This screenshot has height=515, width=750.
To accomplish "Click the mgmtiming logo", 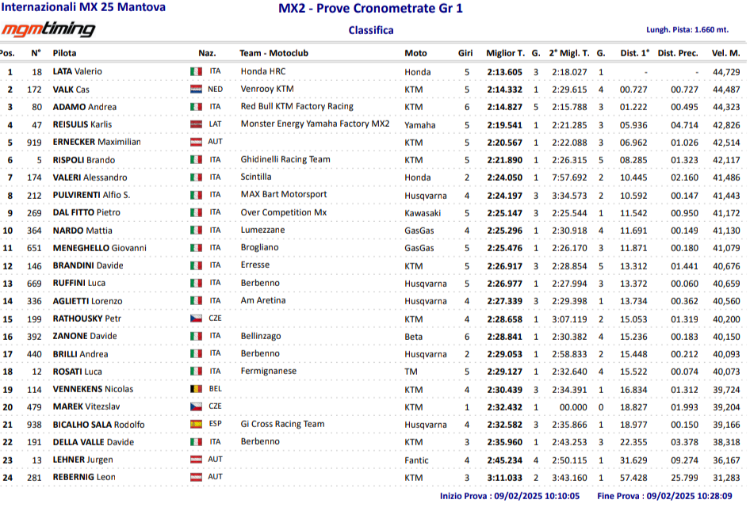I will coord(48,30).
